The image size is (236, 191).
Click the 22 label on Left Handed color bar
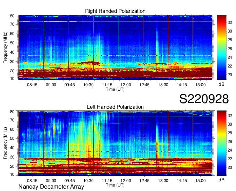click(x=230, y=159)
